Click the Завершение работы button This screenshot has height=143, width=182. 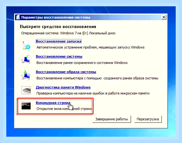[x=112, y=119]
